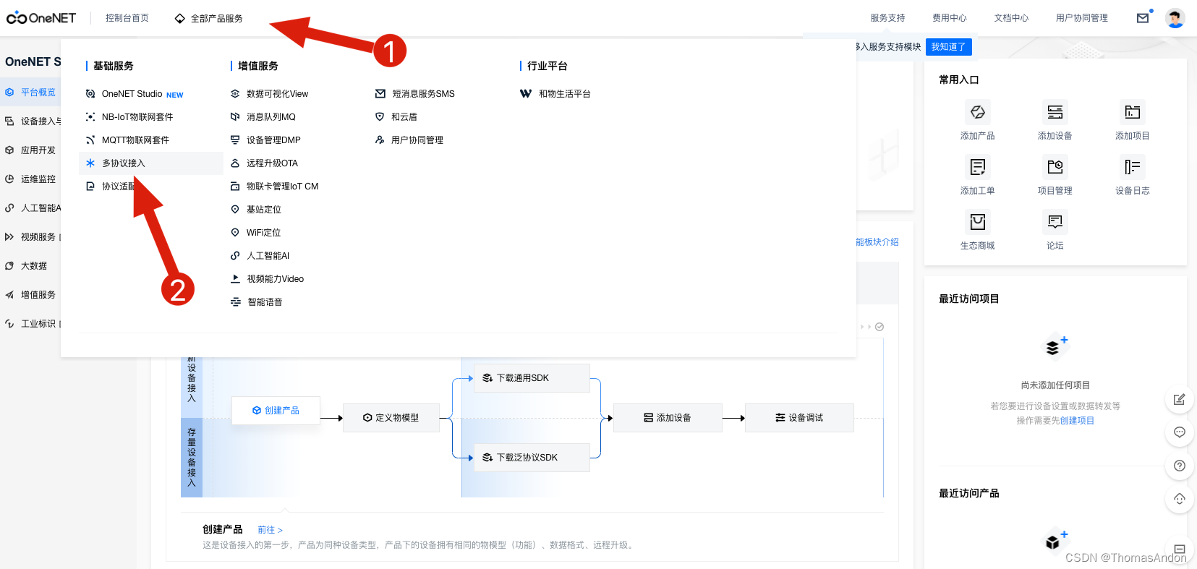Click the 定义物模型 flow step

click(391, 418)
